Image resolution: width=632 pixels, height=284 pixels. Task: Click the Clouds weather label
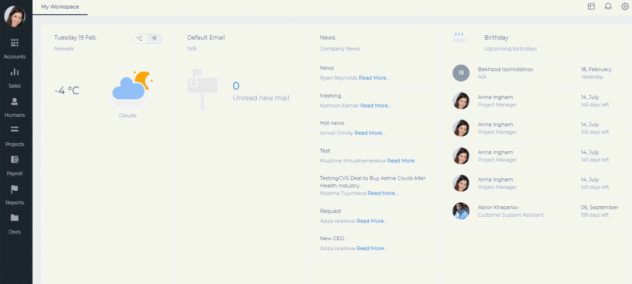(128, 115)
